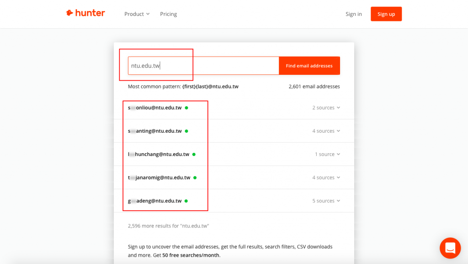Select the hunchang@ntu.edu.tw email address

click(159, 154)
